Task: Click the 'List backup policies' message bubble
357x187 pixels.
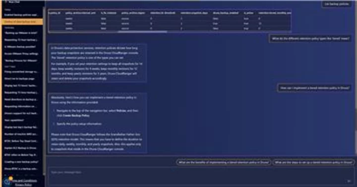Action: tap(337, 4)
